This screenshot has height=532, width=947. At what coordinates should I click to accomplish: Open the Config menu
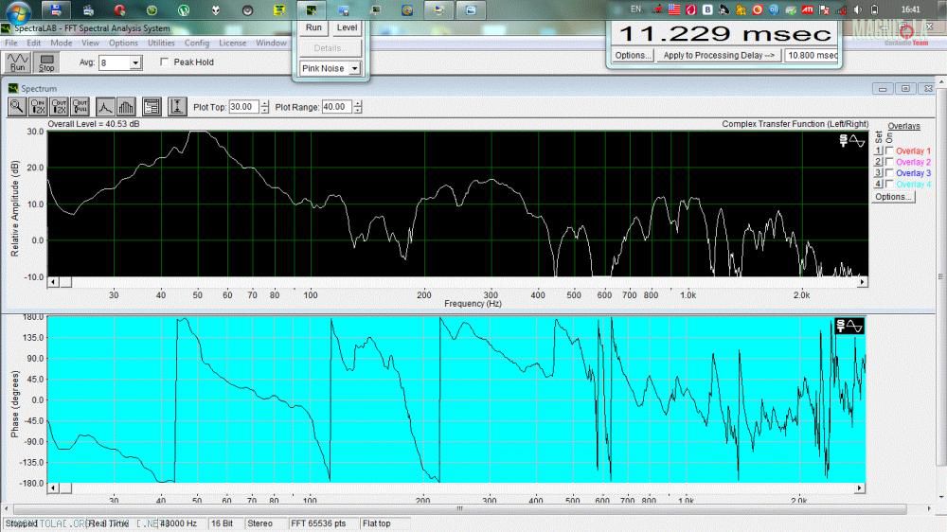point(197,43)
